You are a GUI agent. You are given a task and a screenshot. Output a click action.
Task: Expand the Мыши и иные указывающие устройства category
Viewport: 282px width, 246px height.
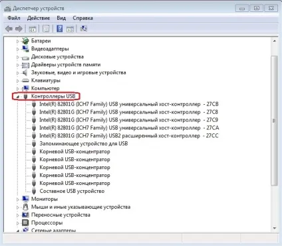[x=18, y=208]
